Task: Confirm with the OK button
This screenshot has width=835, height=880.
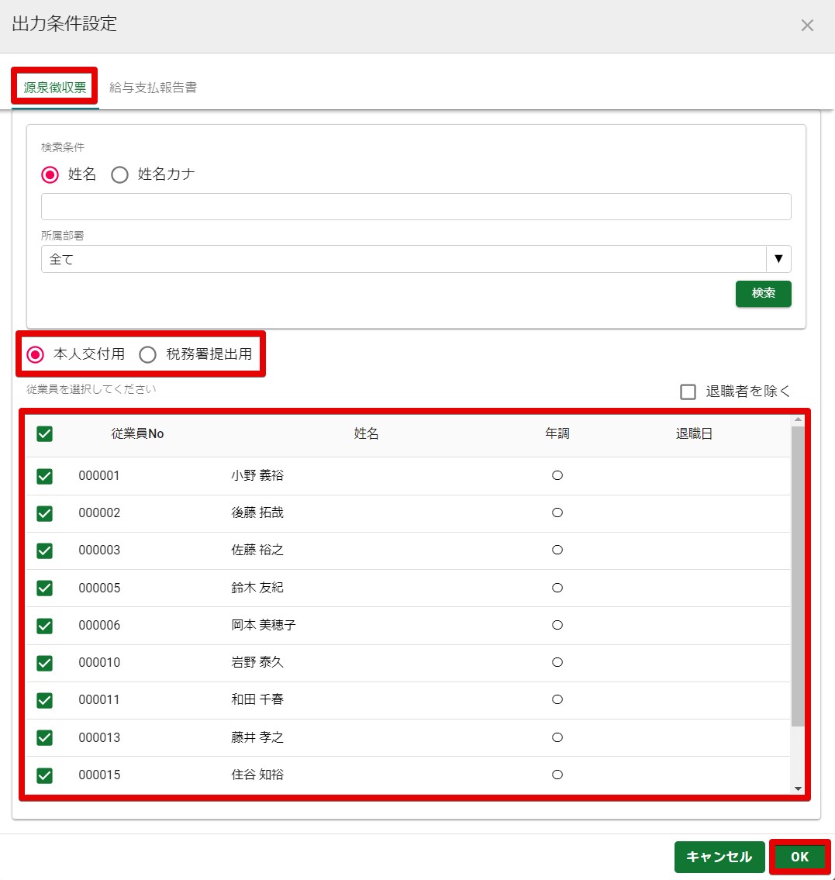Action: tap(799, 857)
